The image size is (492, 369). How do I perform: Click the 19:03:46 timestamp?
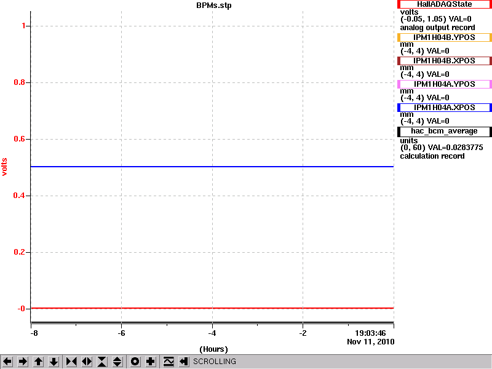point(370,333)
